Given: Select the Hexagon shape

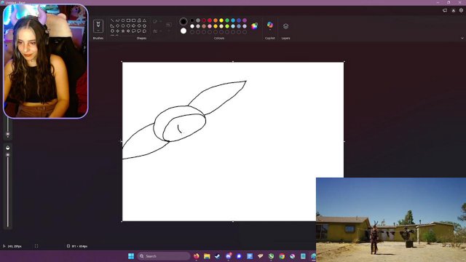Looking at the screenshot, I should [128, 26].
